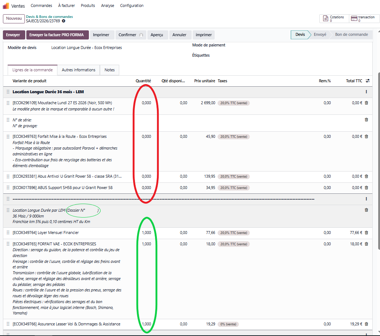Screen dimensions: 380x336
Task: Click the Nouveau button
Action: (14, 19)
